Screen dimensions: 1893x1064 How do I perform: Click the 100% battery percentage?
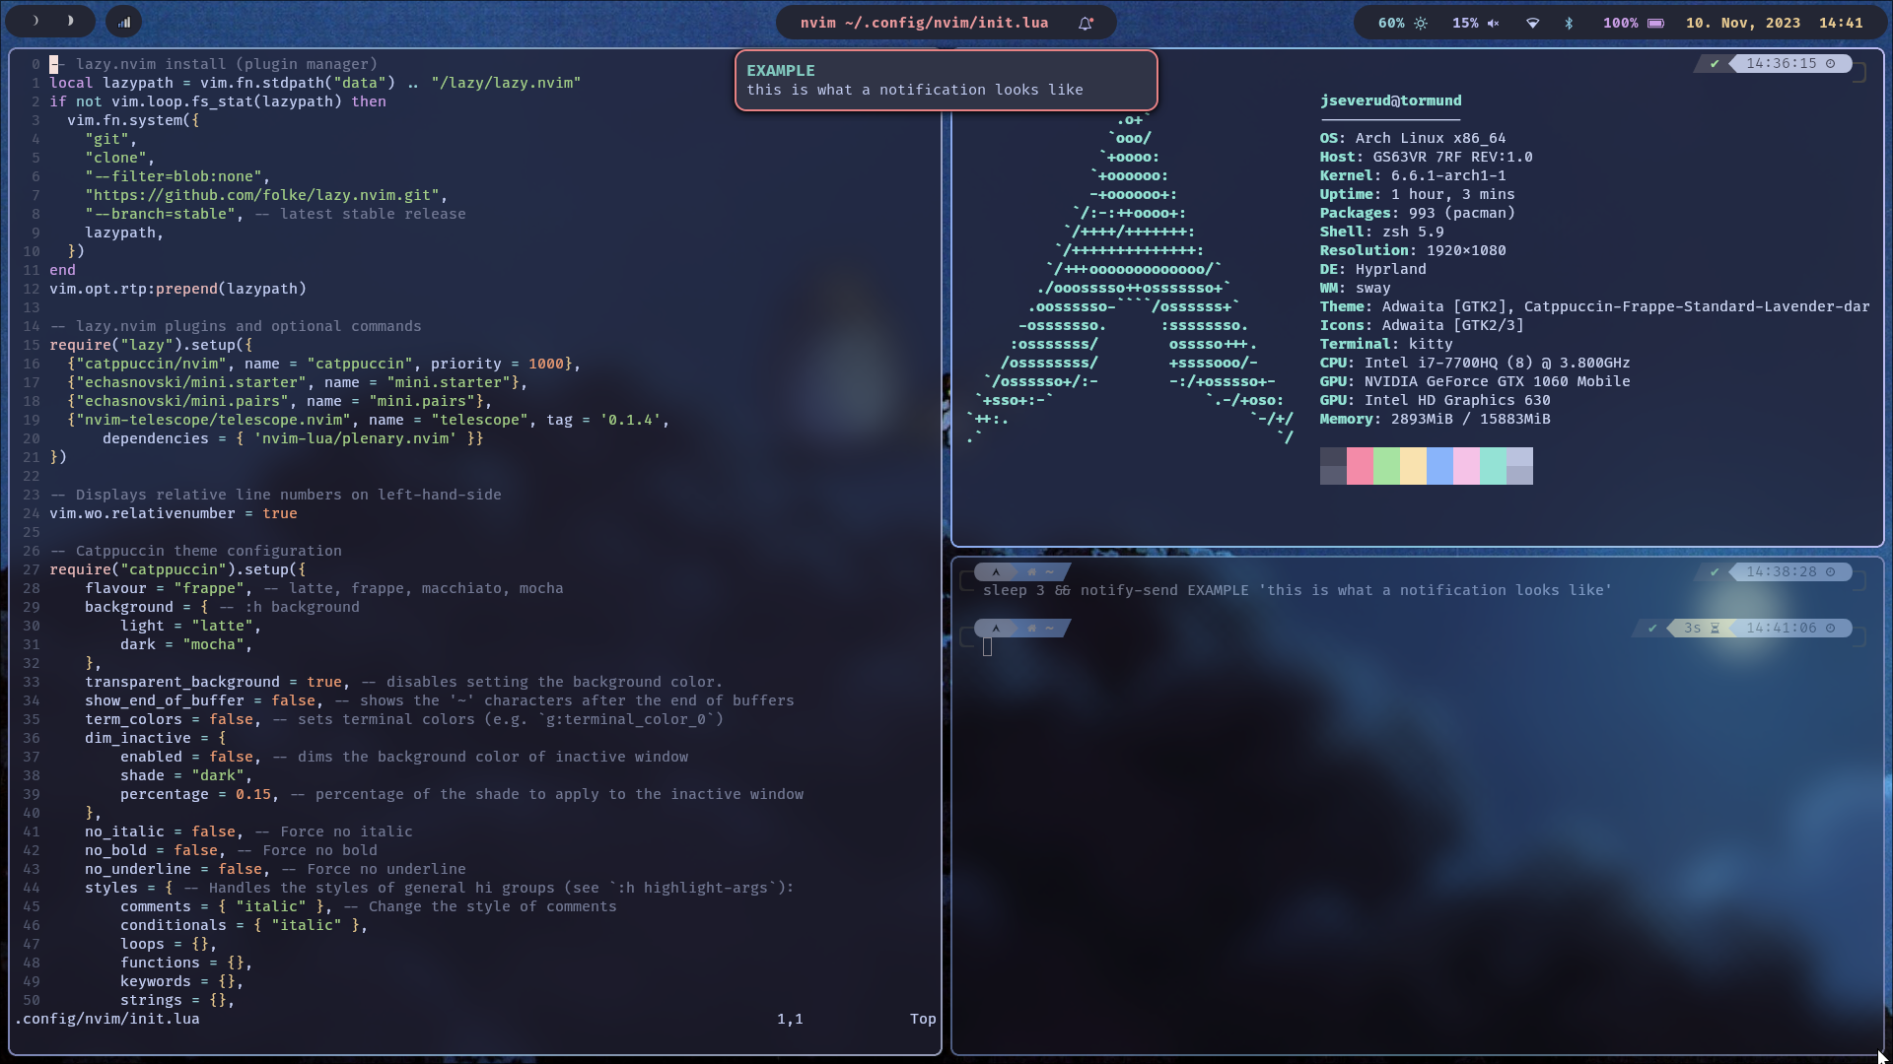pos(1620,23)
